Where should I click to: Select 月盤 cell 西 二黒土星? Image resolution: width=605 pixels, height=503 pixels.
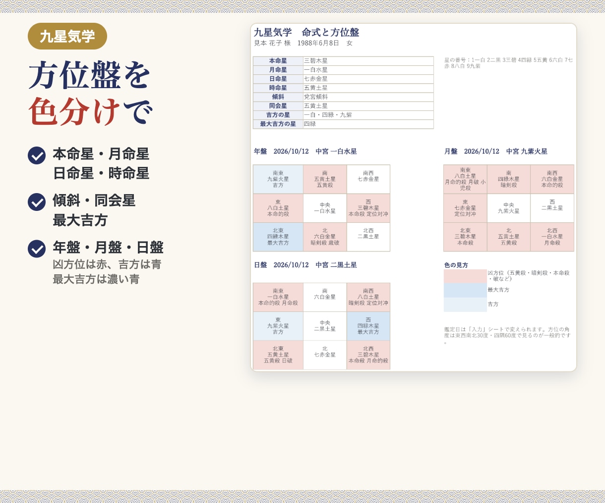(x=552, y=208)
